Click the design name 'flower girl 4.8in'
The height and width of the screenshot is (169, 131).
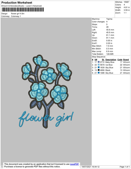click(18, 14)
